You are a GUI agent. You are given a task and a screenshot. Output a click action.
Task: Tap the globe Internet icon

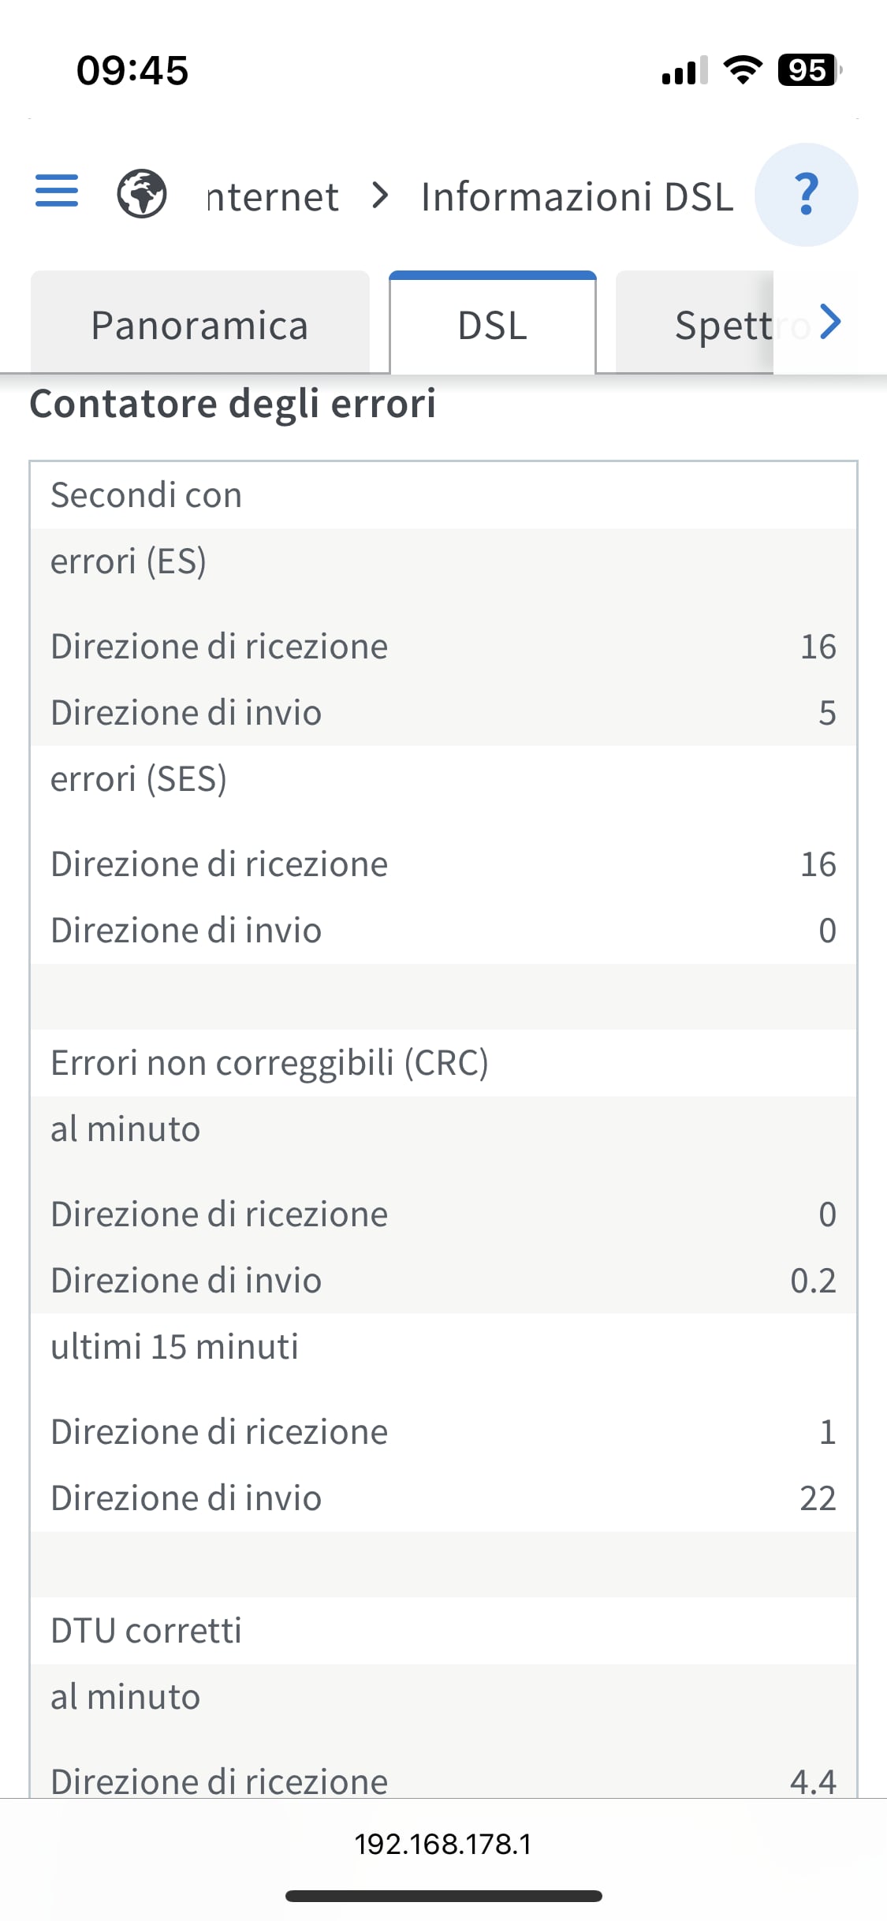coord(142,194)
